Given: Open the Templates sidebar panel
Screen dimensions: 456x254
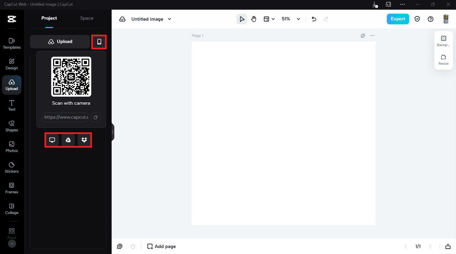Looking at the screenshot, I should click(x=12, y=43).
